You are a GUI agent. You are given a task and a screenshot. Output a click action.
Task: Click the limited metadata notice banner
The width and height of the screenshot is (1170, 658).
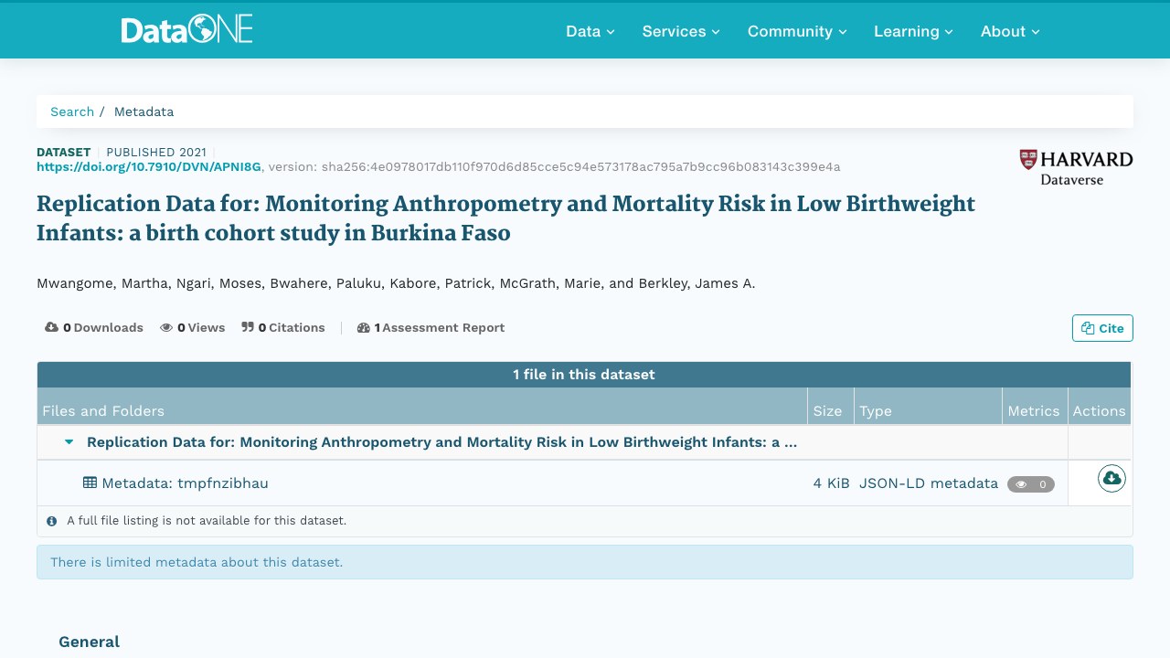coord(585,562)
